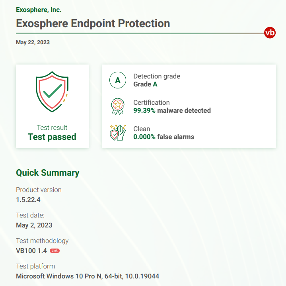This screenshot has width=286, height=286.
Task: Click the Detection grade label
Action: [157, 76]
